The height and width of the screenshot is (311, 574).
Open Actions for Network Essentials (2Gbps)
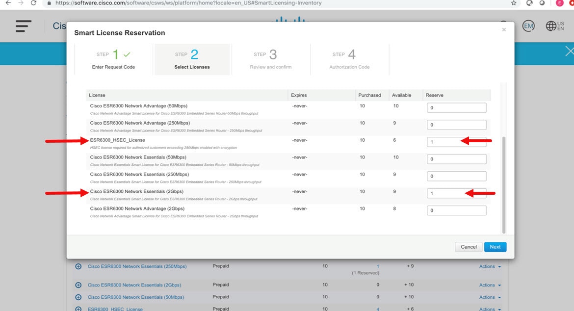(489, 285)
